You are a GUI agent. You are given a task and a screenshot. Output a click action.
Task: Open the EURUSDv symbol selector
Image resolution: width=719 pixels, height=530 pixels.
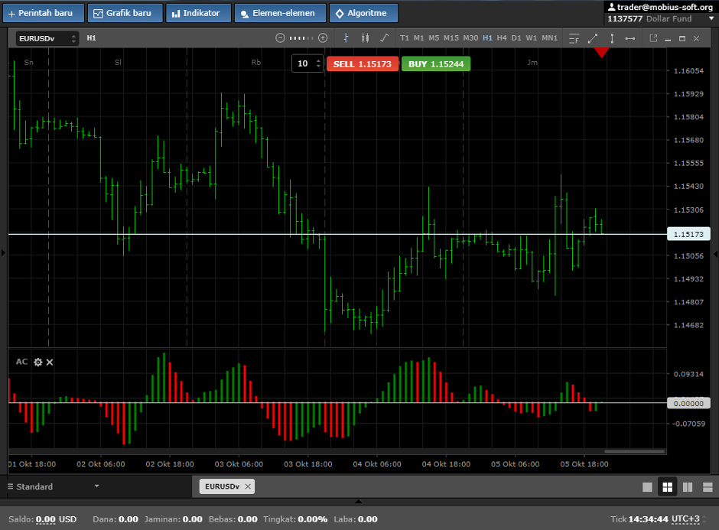tap(47, 38)
